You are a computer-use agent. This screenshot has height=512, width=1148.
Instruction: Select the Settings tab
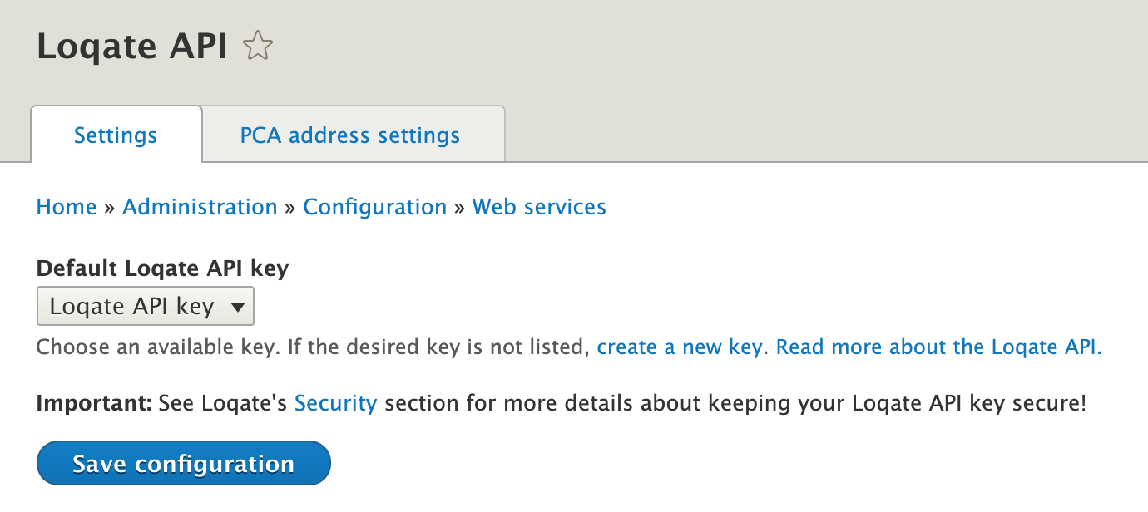click(x=116, y=135)
